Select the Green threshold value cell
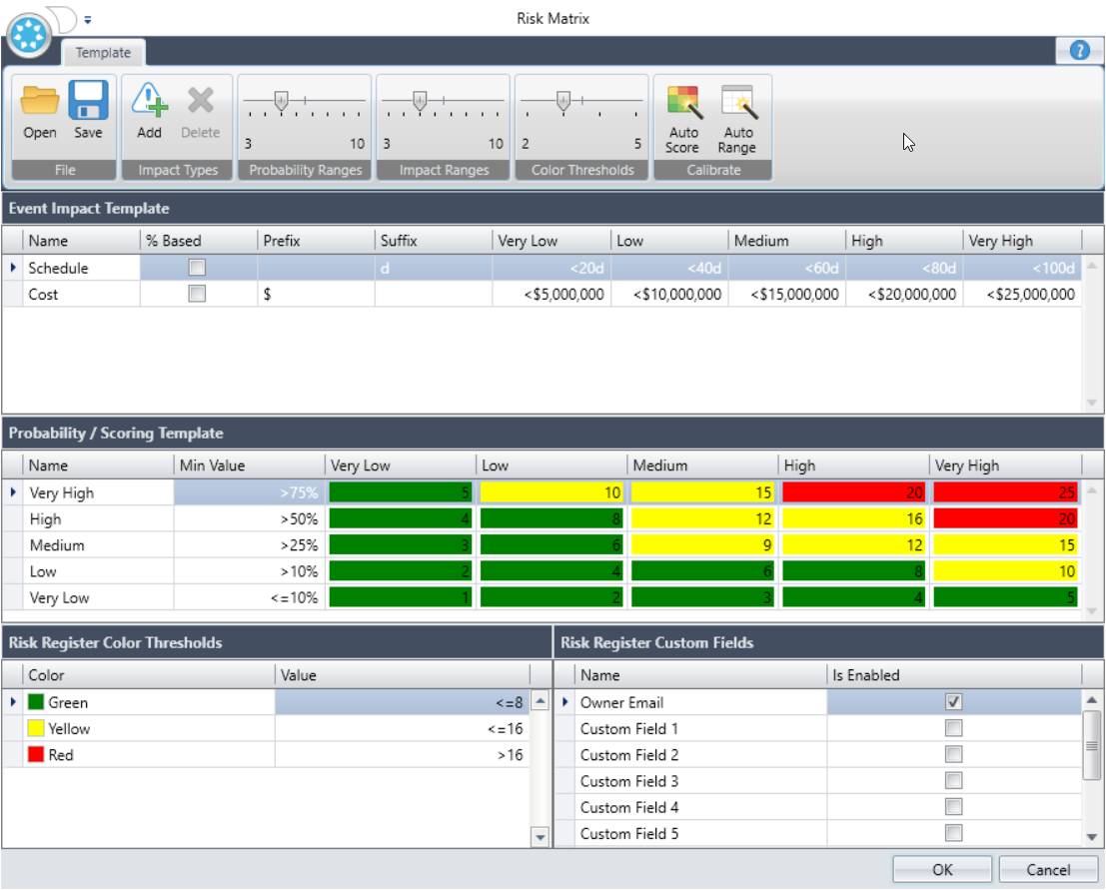Image resolution: width=1106 pixels, height=890 pixels. (x=401, y=702)
